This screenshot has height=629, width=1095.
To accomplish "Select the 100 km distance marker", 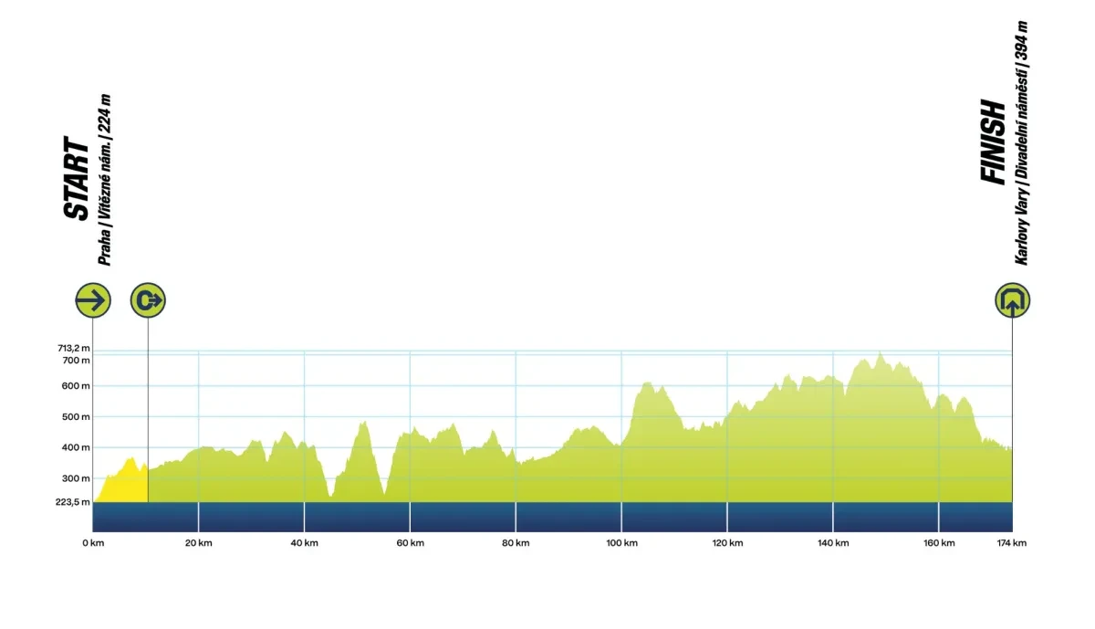I will point(621,543).
